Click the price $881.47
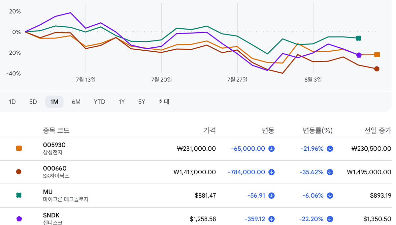The image size is (396, 225). pyautogui.click(x=205, y=196)
